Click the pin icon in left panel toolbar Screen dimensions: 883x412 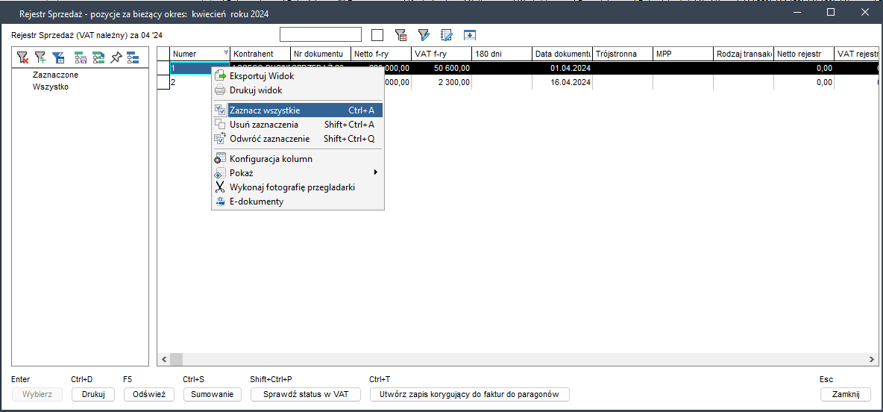(116, 57)
